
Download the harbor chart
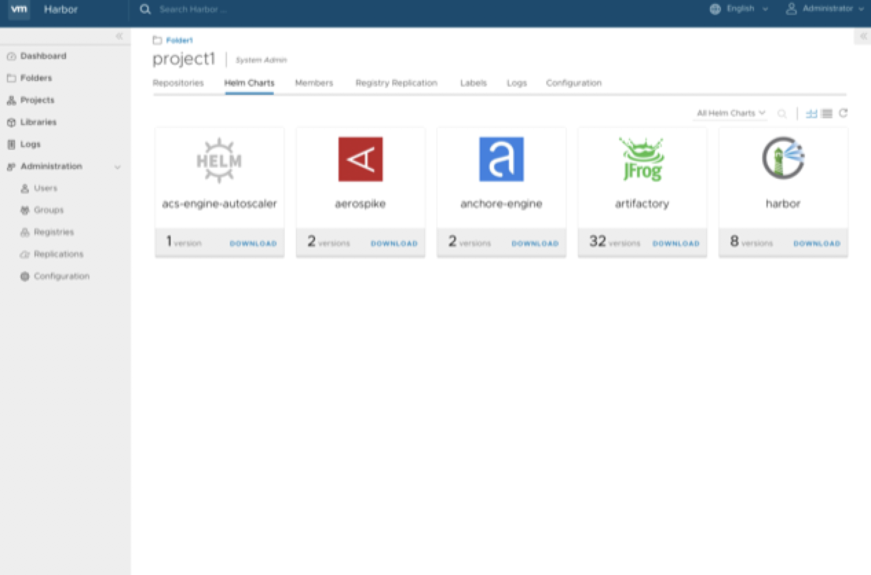817,243
